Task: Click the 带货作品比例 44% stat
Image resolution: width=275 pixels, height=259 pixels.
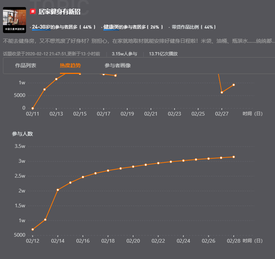Action: (x=194, y=27)
